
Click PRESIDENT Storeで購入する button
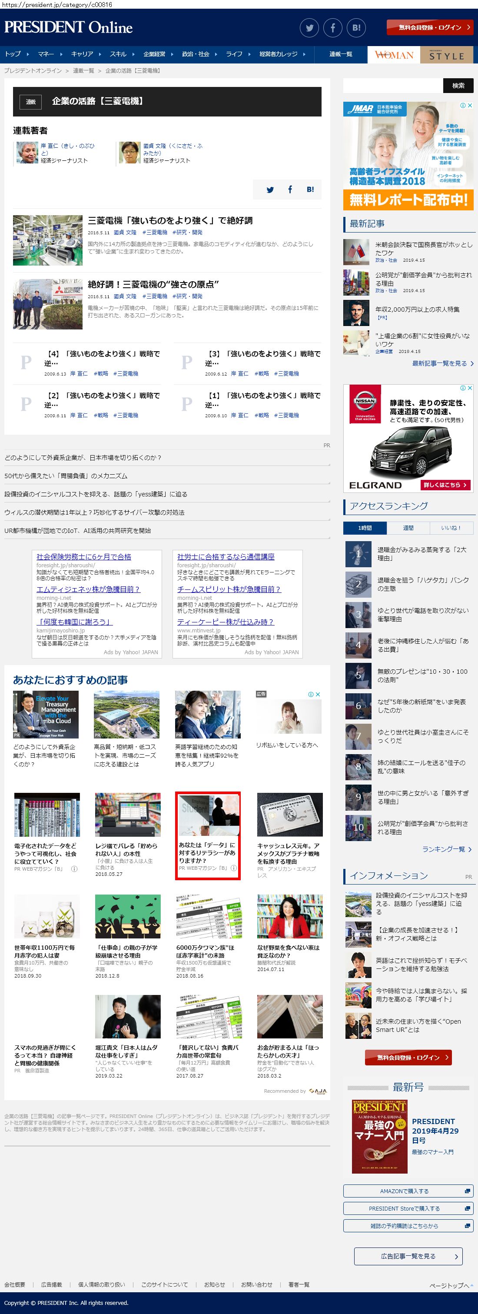click(x=408, y=1208)
